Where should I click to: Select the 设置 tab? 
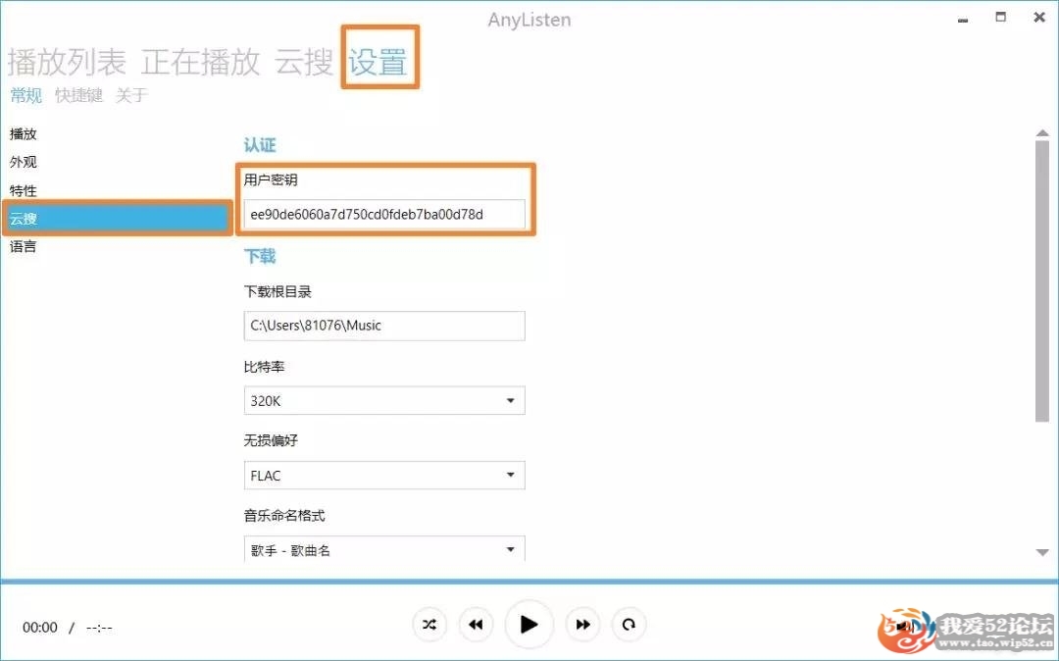(x=378, y=62)
